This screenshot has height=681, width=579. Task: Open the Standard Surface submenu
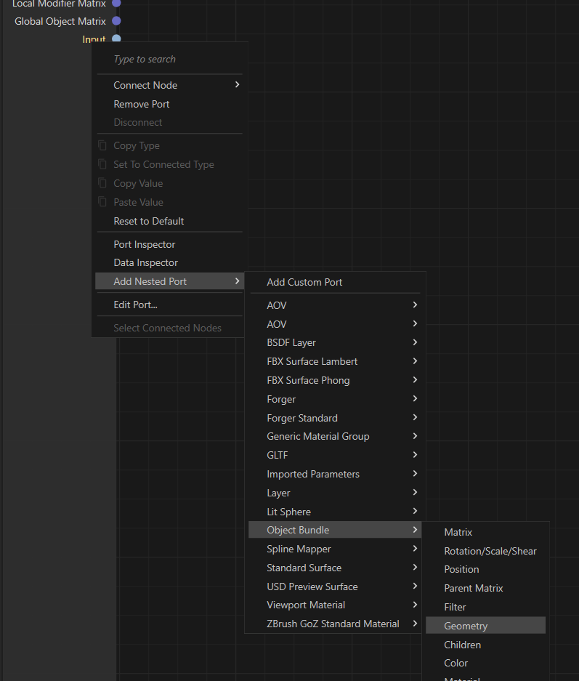coord(335,568)
